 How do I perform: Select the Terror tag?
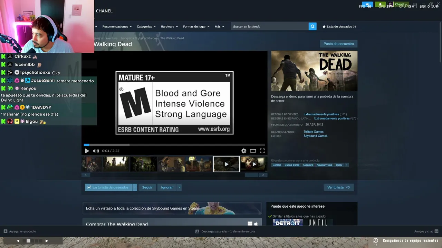tap(339, 165)
